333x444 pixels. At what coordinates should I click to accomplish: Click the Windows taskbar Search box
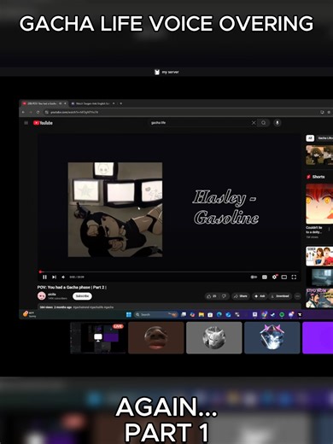pos(156,314)
